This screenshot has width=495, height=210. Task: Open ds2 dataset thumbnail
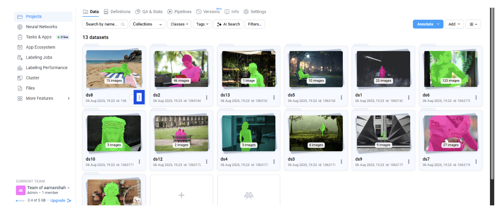click(x=181, y=69)
